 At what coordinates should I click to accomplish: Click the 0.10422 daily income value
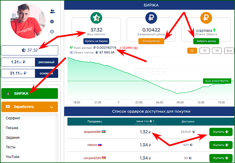151,30
